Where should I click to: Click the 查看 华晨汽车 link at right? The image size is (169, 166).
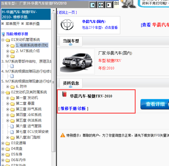pos(155,25)
